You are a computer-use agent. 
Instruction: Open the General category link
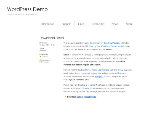click(x=45, y=56)
